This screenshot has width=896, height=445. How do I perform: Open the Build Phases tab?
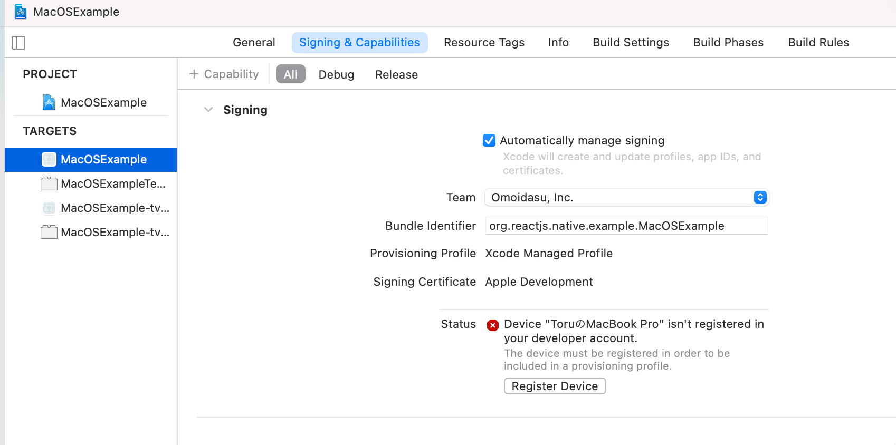pyautogui.click(x=728, y=43)
